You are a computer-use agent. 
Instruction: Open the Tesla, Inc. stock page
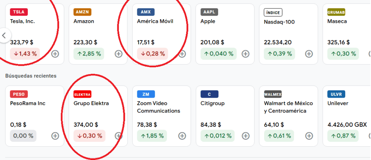pos(22,21)
